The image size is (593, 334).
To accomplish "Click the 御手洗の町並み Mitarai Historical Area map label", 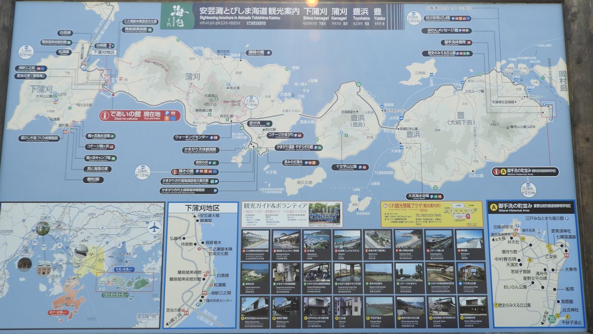I will tap(525, 172).
